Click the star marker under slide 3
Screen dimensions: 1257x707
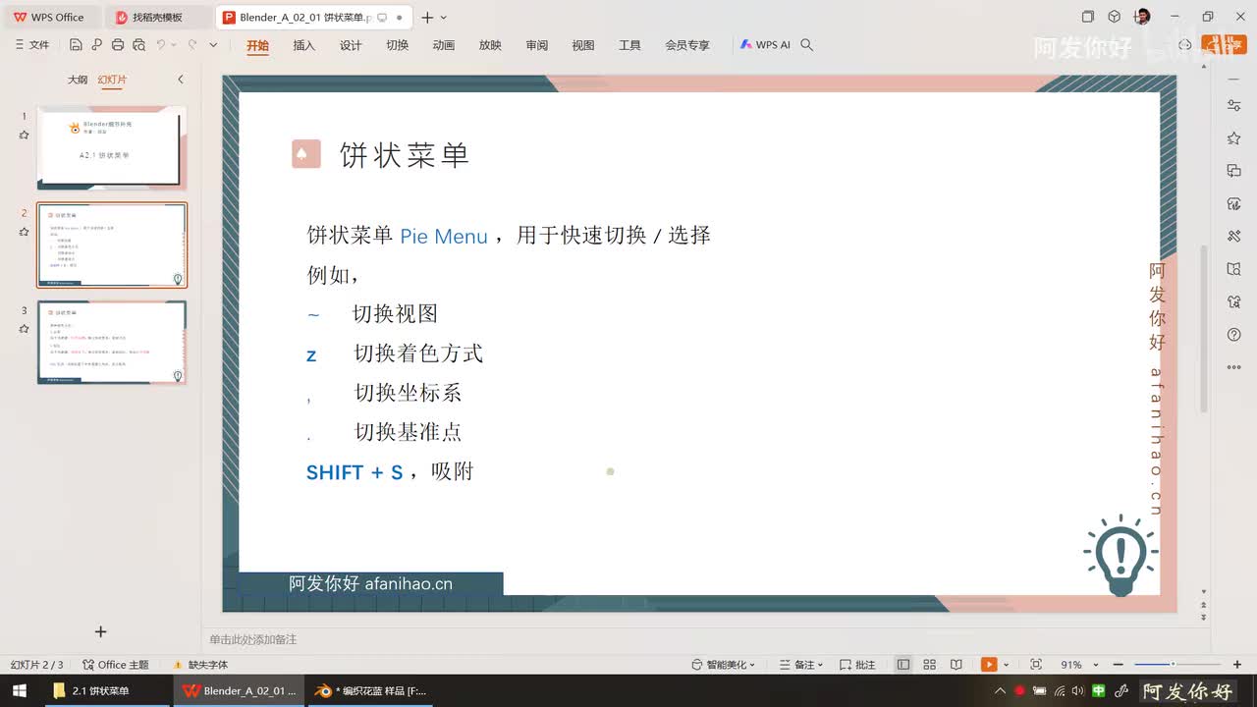pos(25,329)
